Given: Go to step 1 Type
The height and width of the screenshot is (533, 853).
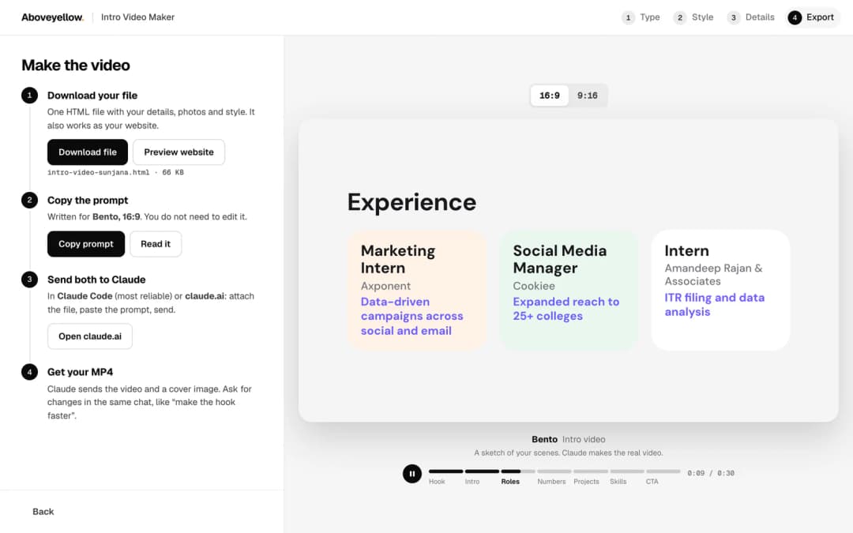Looking at the screenshot, I should [x=641, y=17].
